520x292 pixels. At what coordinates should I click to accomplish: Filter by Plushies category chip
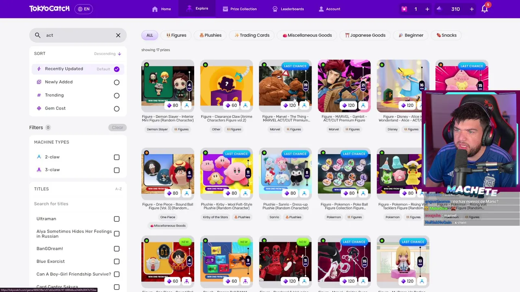coord(210,35)
